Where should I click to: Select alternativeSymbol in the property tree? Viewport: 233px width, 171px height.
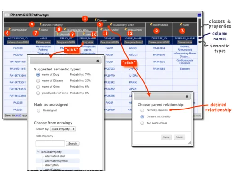[x=56, y=161]
